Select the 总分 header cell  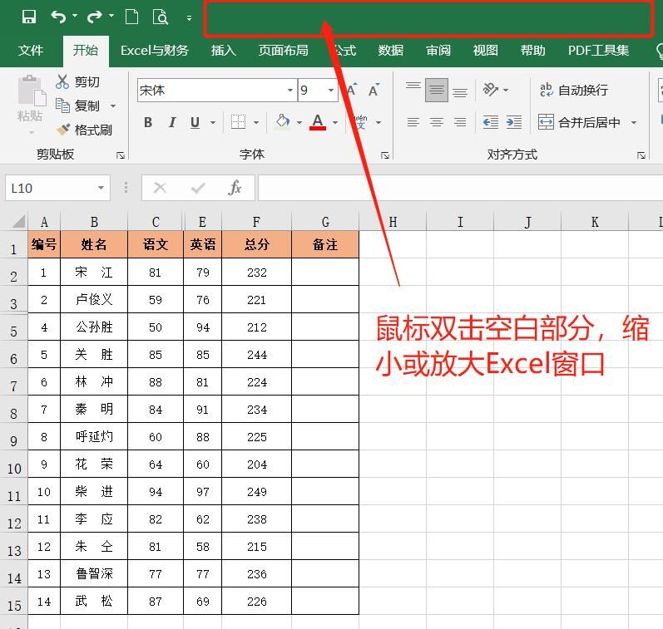click(x=256, y=244)
